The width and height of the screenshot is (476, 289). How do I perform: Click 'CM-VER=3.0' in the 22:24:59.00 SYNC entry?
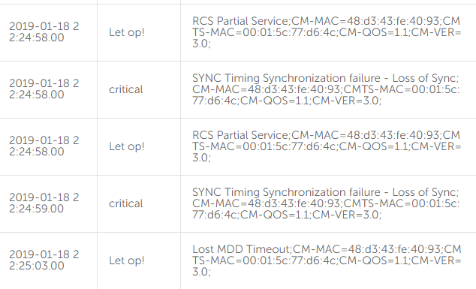click(x=346, y=215)
